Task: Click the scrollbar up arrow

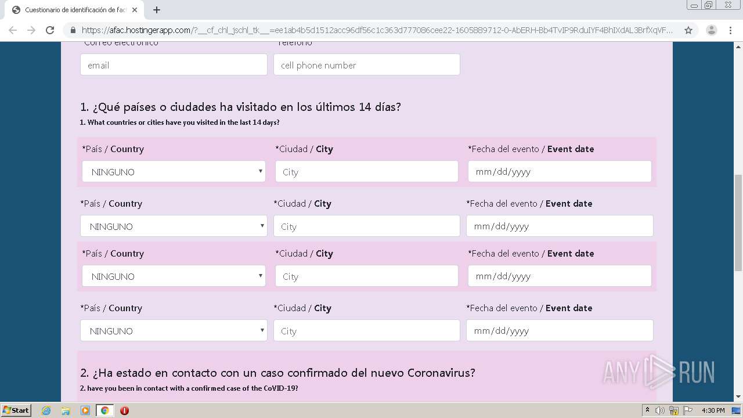Action: point(738,46)
